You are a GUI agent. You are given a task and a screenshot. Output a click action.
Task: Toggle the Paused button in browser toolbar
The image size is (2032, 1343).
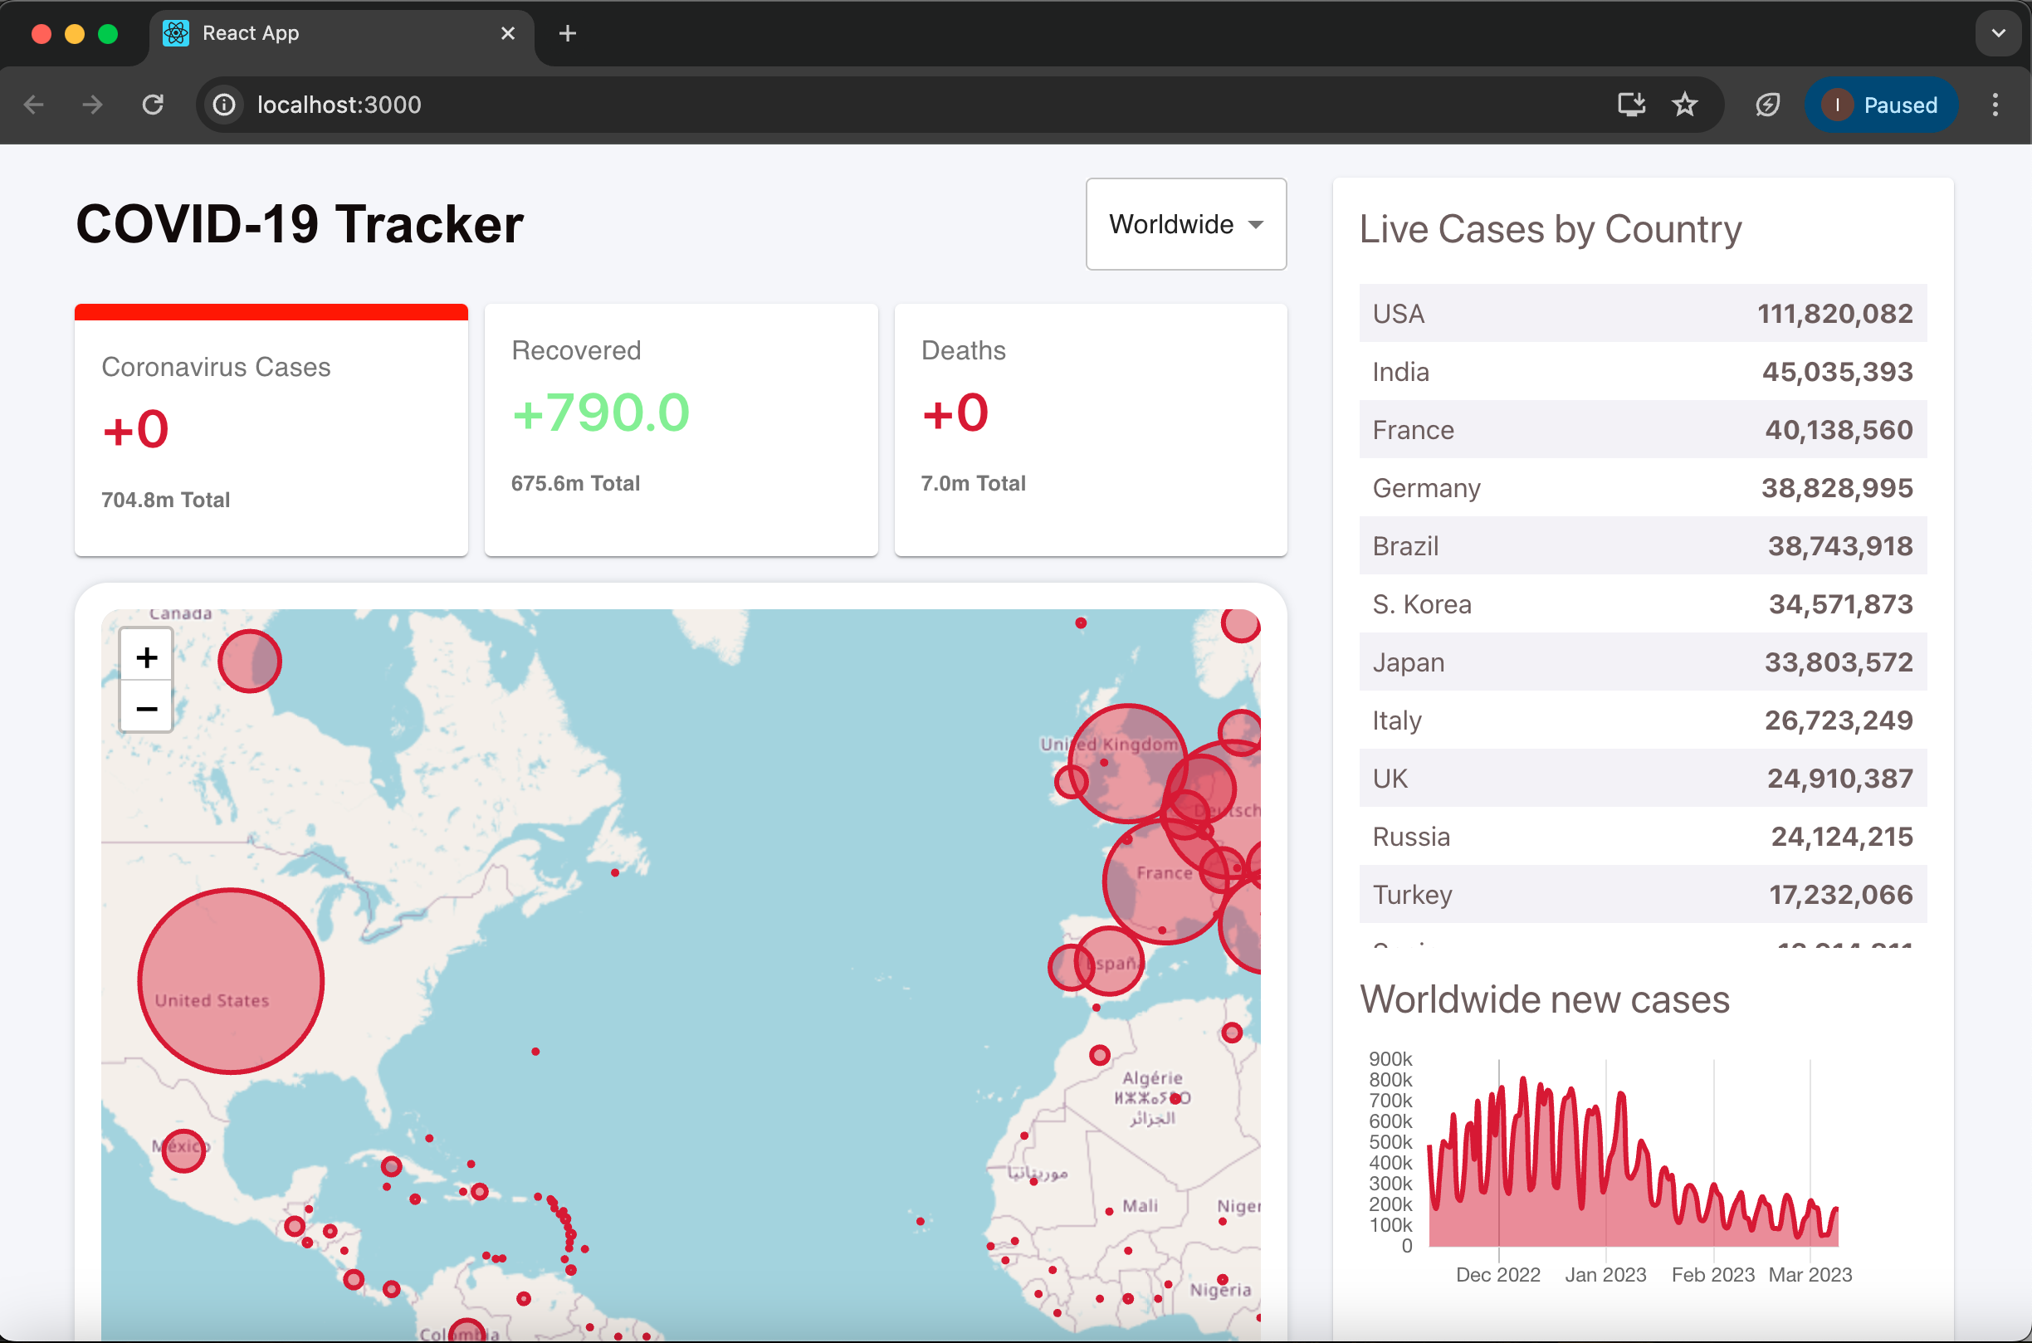point(1885,104)
